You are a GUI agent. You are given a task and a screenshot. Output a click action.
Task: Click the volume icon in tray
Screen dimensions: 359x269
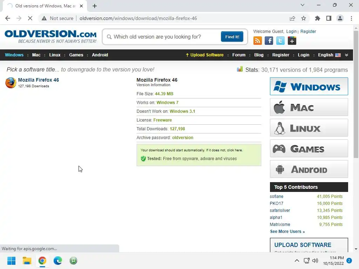point(315,261)
